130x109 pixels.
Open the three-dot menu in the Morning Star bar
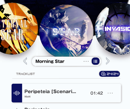pyautogui.click(x=86, y=61)
